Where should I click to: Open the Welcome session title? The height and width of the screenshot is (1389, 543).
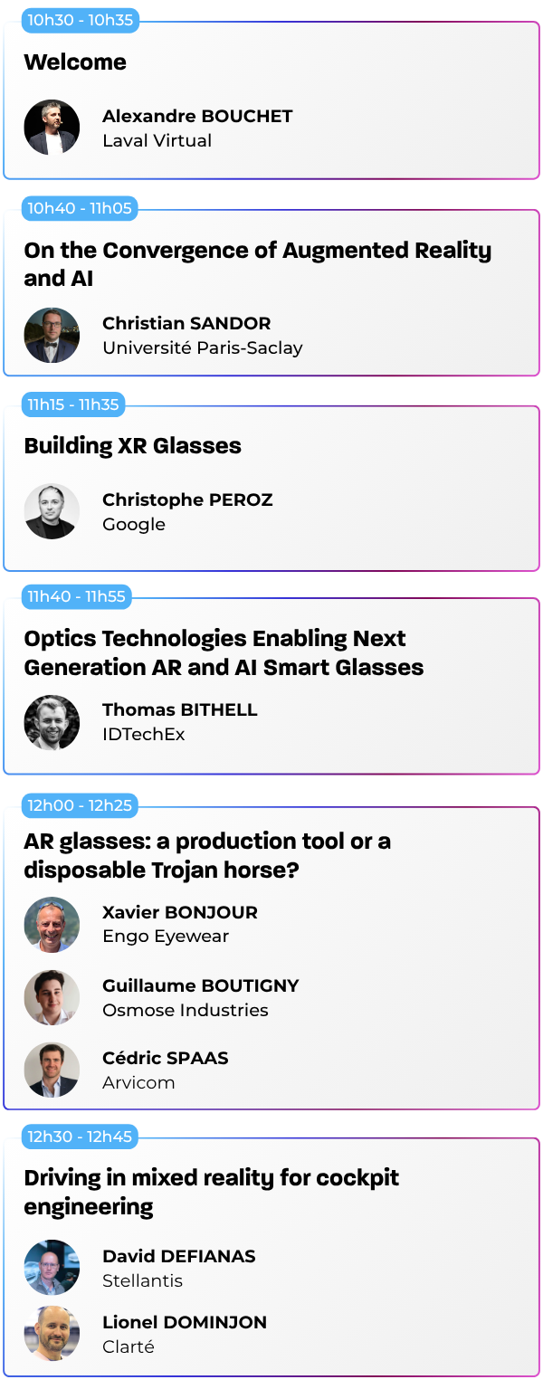pos(75,62)
